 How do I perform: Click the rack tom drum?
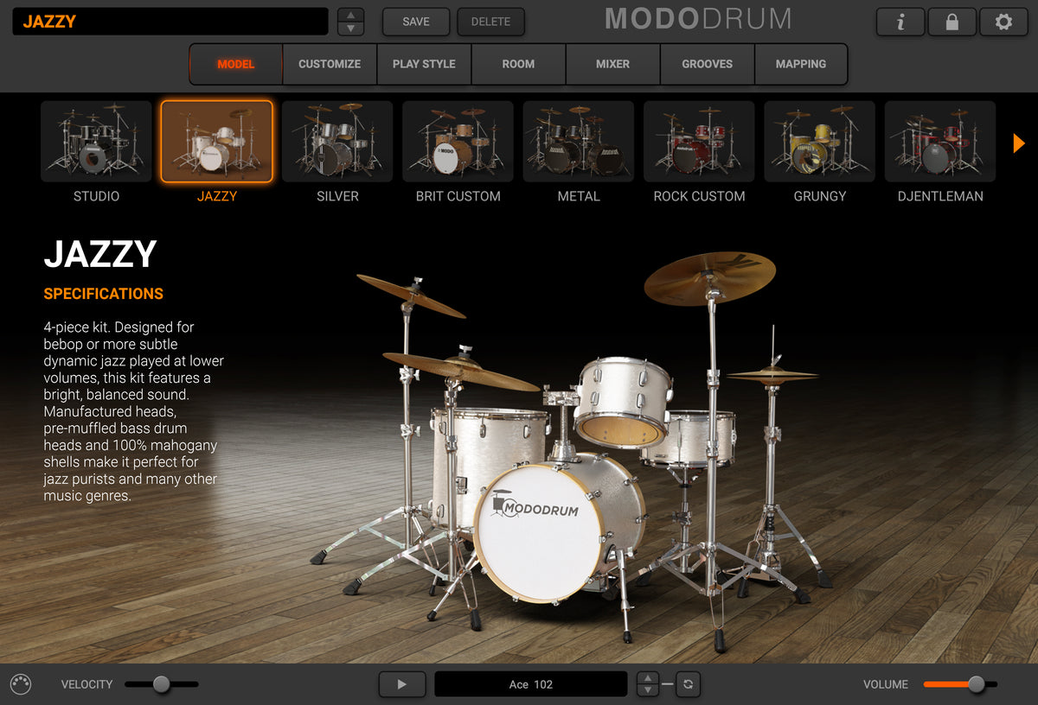click(623, 401)
